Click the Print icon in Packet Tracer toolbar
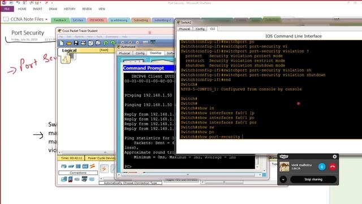The height and width of the screenshot is (204, 362). [83, 43]
